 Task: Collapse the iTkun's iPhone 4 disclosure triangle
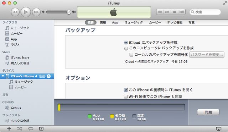pos(3,76)
